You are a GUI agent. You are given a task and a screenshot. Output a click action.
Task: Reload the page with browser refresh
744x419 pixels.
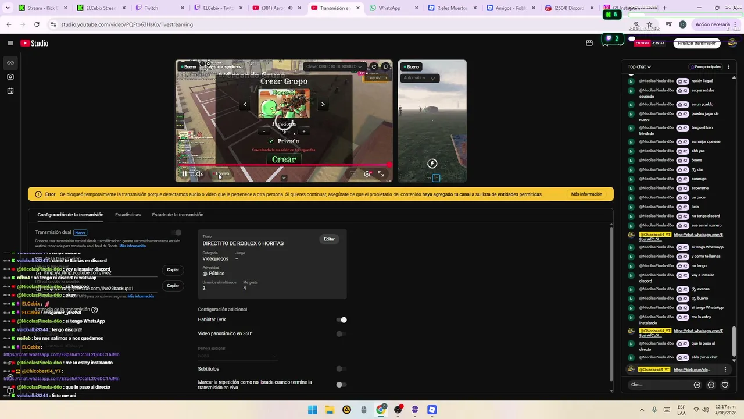pyautogui.click(x=37, y=24)
